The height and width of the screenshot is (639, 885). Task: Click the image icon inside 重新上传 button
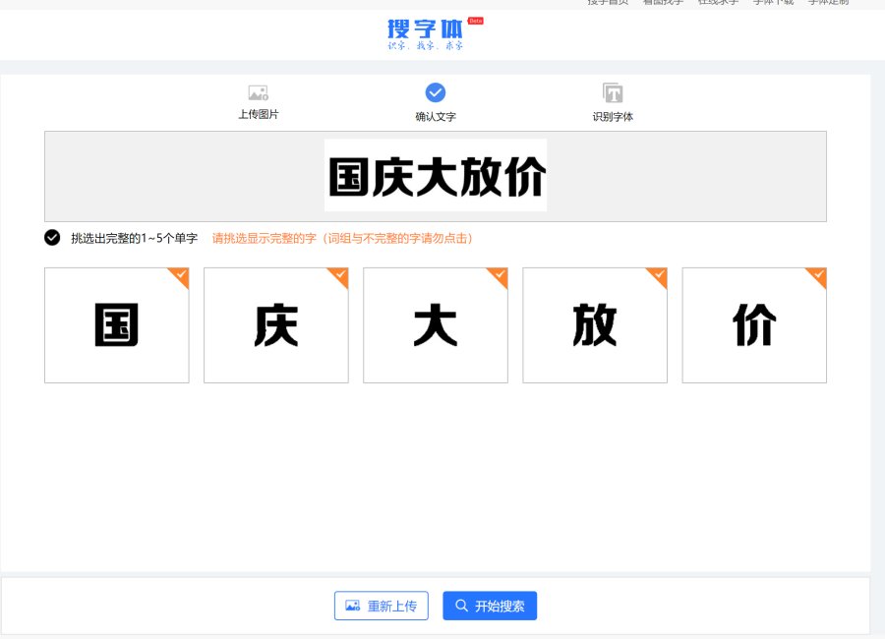tap(352, 607)
